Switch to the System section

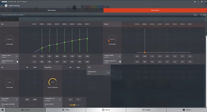187,110
